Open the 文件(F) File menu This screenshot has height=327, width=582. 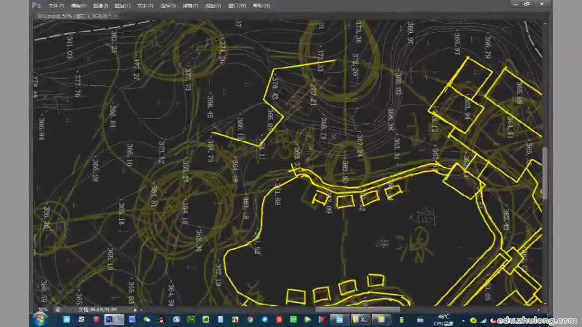[56, 5]
